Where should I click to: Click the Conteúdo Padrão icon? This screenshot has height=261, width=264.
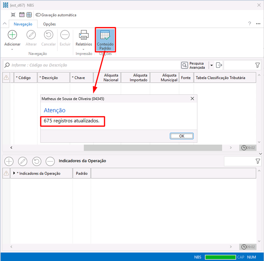tap(105, 36)
